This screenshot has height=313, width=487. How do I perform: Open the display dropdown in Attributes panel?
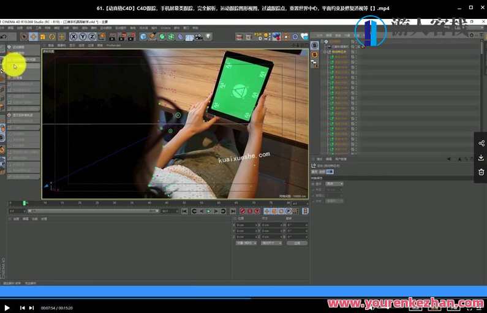[x=334, y=184]
